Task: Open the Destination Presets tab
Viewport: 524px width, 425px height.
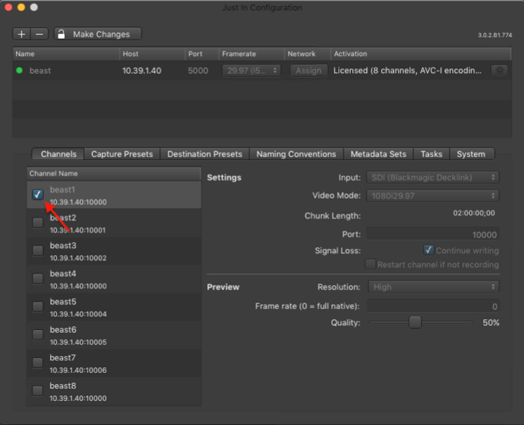Action: click(204, 154)
